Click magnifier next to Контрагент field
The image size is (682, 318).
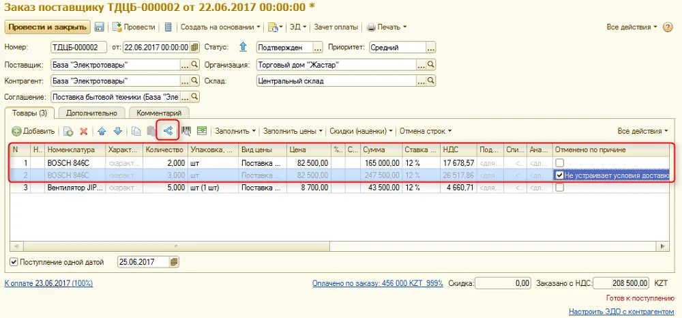point(195,81)
